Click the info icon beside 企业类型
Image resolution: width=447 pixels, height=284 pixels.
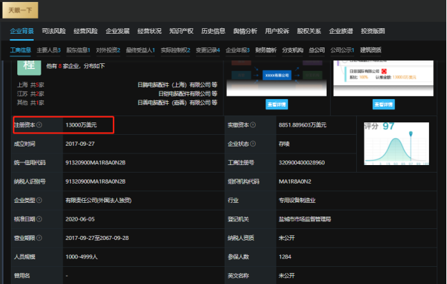click(x=39, y=200)
